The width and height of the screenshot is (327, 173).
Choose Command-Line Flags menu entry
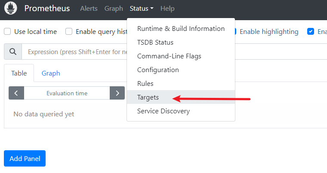[169, 56]
